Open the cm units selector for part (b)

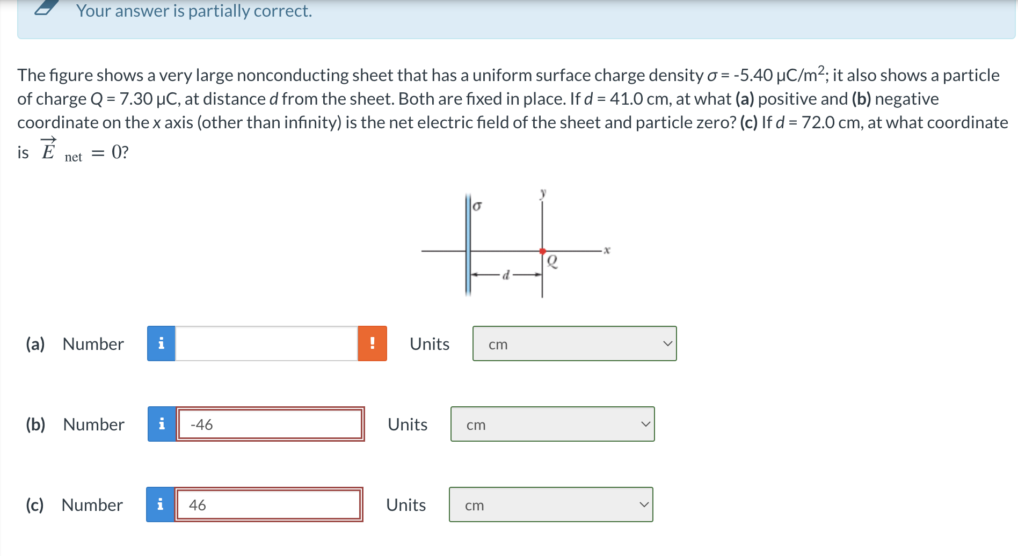coord(552,424)
